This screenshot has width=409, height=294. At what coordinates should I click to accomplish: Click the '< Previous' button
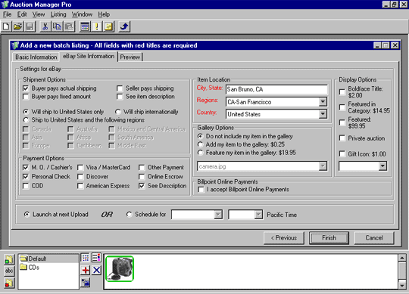click(x=284, y=238)
